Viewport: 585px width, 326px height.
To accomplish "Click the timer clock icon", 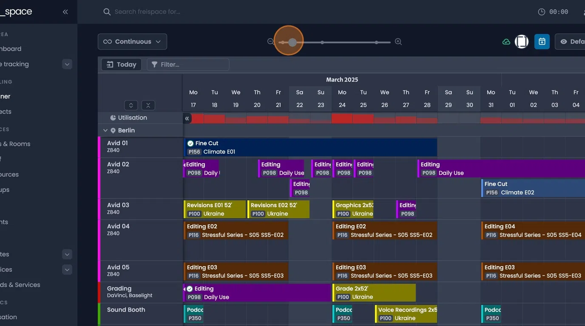I will 541,12.
